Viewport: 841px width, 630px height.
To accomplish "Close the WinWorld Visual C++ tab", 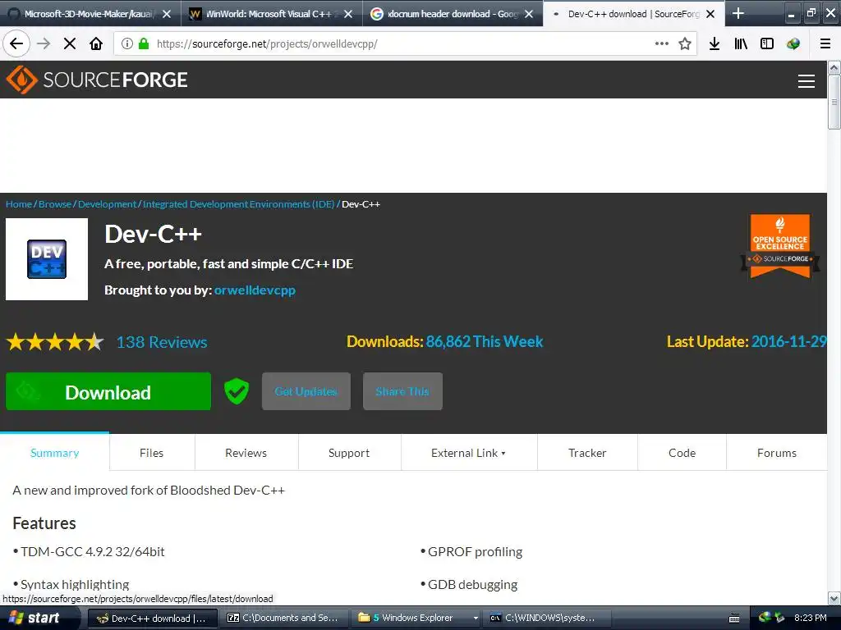I will pos(348,14).
